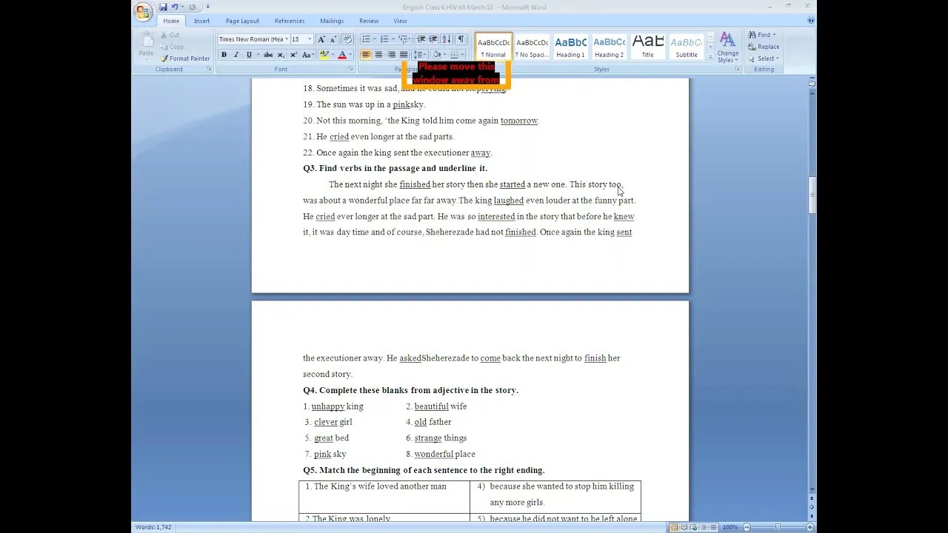948x533 pixels.
Task: Switch to Web Layout view
Action: [693, 527]
